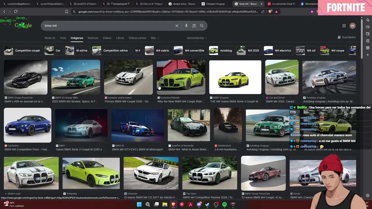Switch to the Videos cortos tab

[x=137, y=38]
